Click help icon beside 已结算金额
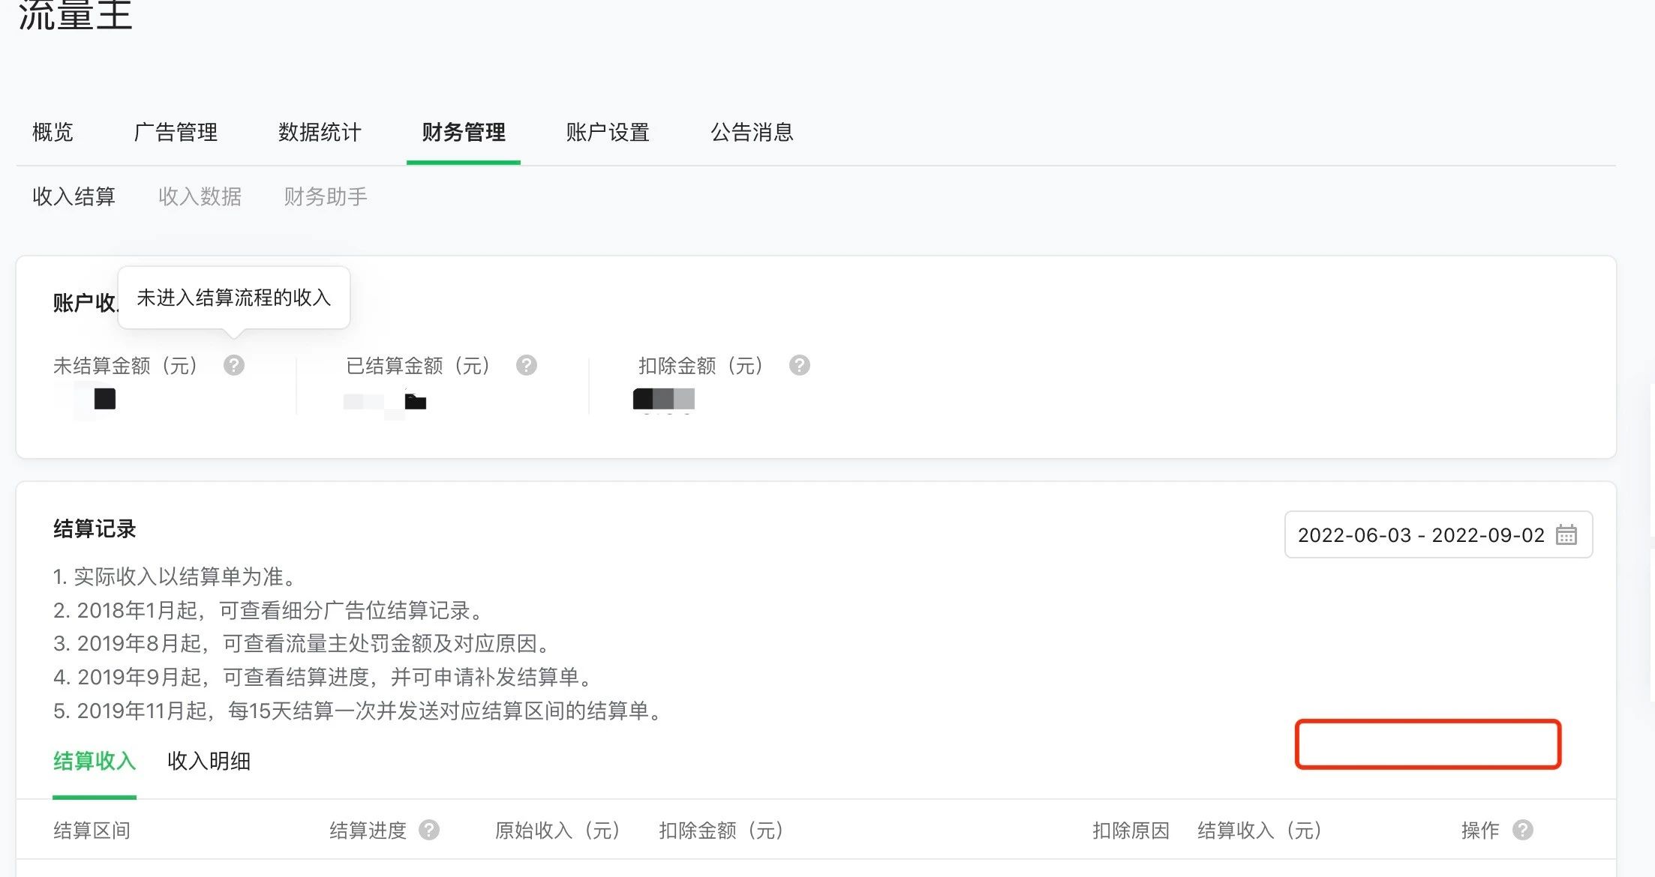This screenshot has width=1655, height=877. click(527, 365)
